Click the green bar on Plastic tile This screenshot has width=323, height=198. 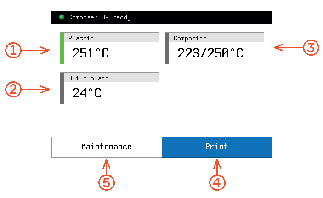[62, 48]
